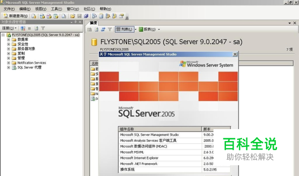
Task: Click the Database Engine Query icon
Action: pyautogui.click(x=34, y=16)
